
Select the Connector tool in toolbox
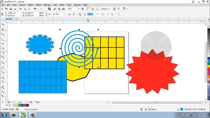[2, 72]
